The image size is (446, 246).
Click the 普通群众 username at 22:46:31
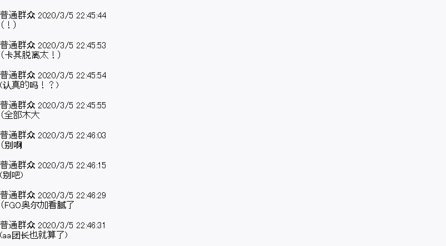coord(18,225)
